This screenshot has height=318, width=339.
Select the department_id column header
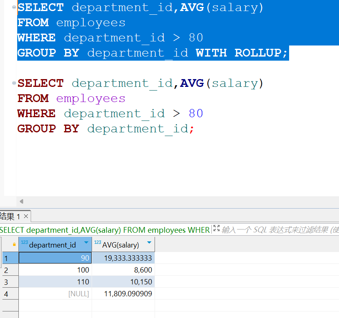tap(52, 245)
